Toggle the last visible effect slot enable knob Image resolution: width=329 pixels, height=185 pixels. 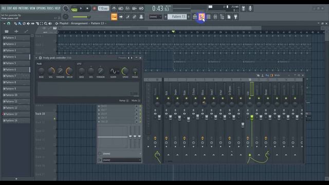tap(137, 121)
